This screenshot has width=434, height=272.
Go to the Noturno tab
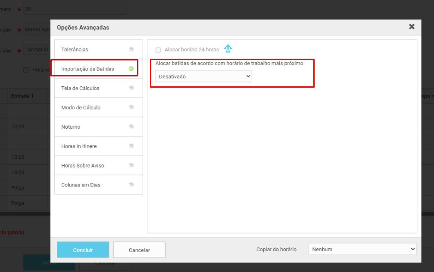pos(71,127)
